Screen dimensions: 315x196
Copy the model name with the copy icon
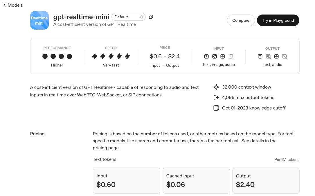(151, 17)
